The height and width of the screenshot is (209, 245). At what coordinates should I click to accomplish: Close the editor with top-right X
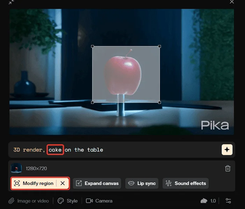(x=232, y=2)
